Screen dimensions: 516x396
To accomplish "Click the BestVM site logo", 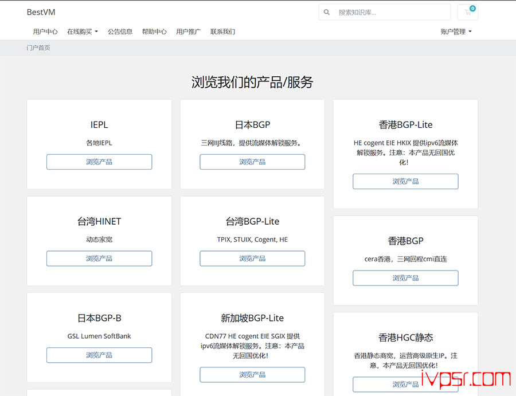I will [41, 12].
